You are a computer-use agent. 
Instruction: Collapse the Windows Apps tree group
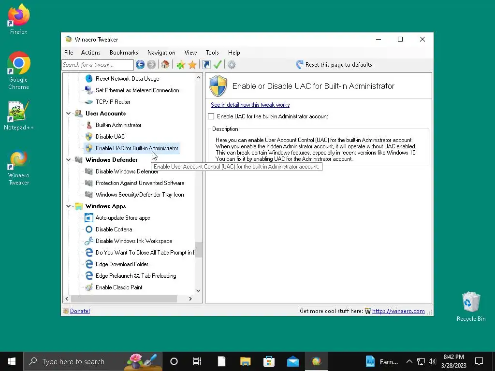68,206
